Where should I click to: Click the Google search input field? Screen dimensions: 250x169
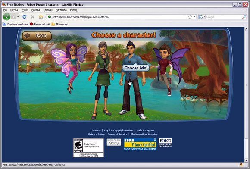224,17
